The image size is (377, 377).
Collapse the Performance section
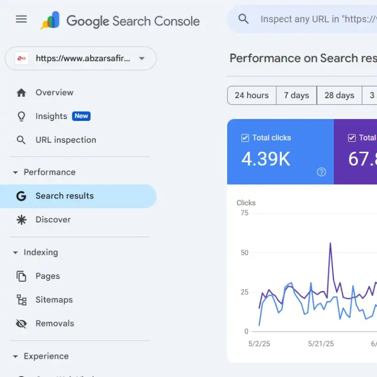point(15,173)
